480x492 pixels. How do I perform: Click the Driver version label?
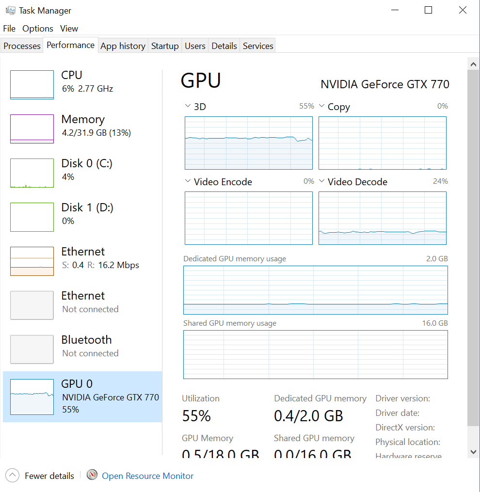coord(403,398)
